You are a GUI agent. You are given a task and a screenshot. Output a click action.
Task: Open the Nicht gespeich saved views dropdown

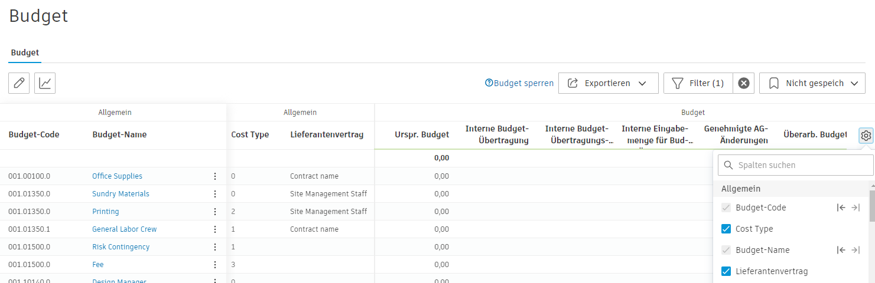coord(812,83)
